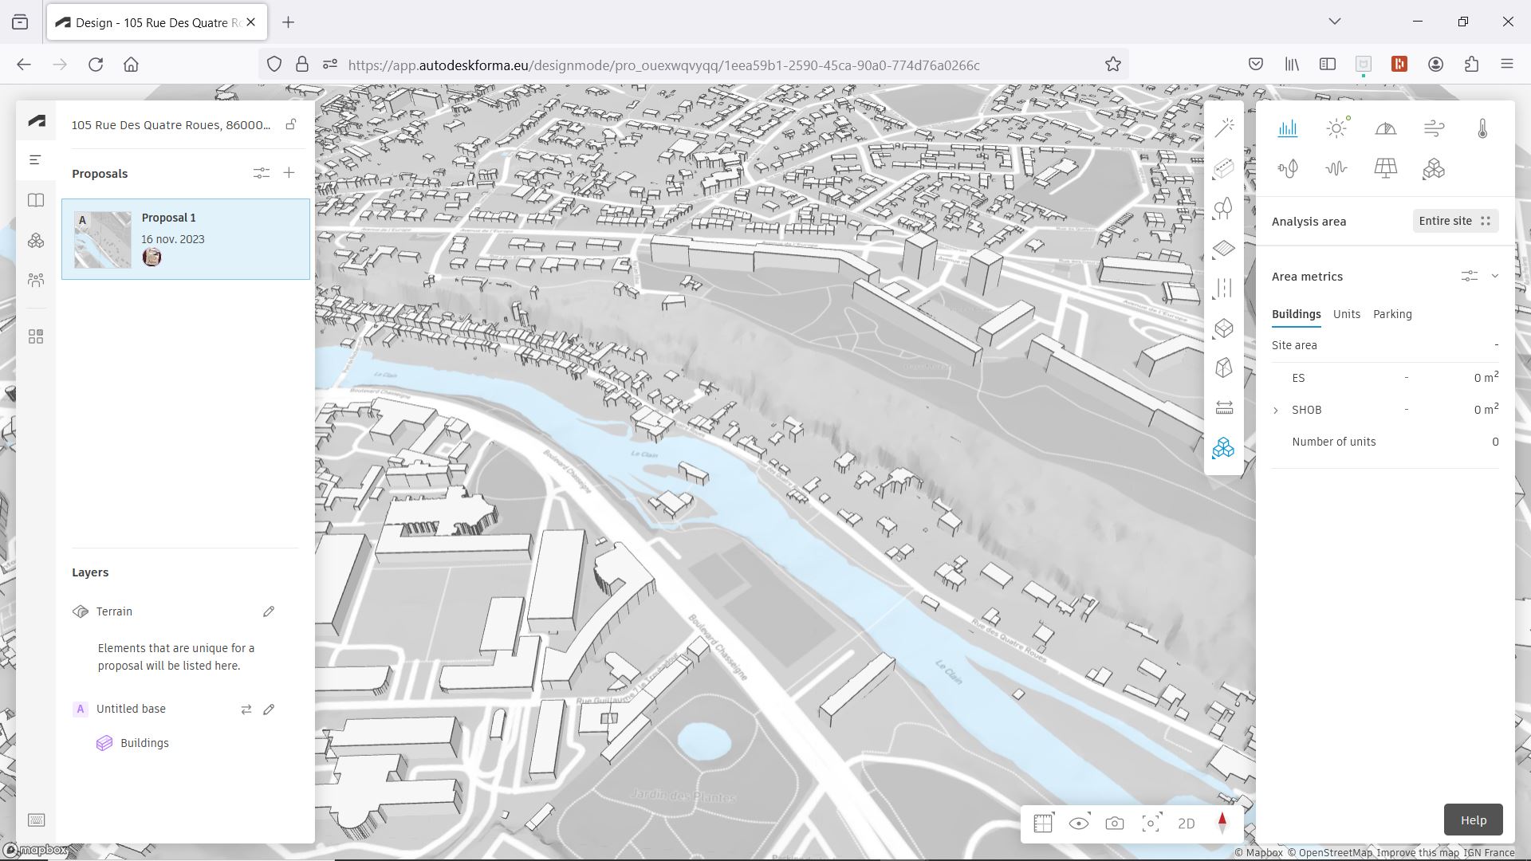The width and height of the screenshot is (1531, 861).
Task: Click the Help button
Action: (1473, 820)
